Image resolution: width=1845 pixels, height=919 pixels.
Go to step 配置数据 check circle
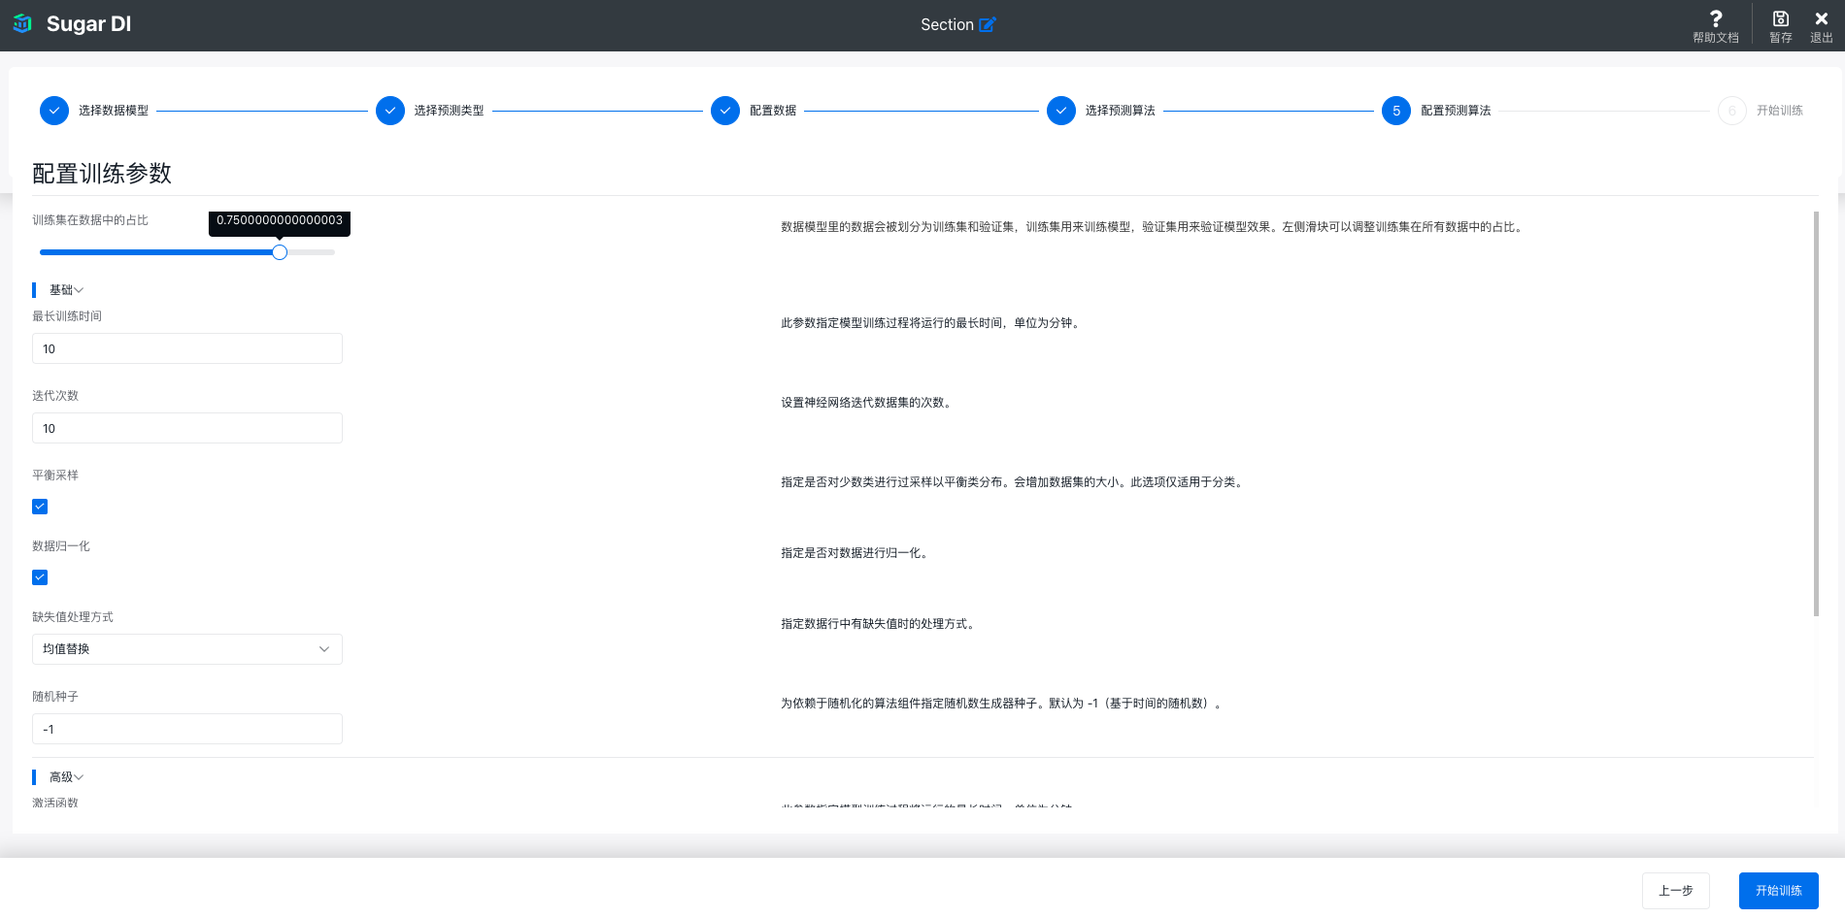(x=725, y=111)
